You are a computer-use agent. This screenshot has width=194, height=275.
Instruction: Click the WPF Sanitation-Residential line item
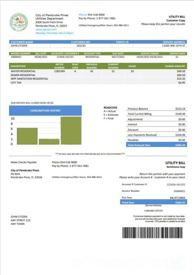[29, 79]
